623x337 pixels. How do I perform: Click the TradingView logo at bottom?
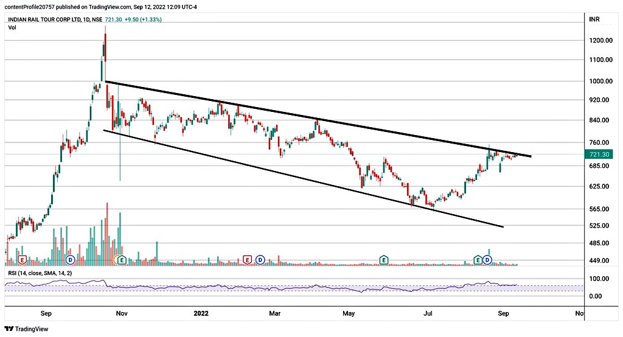(26, 329)
